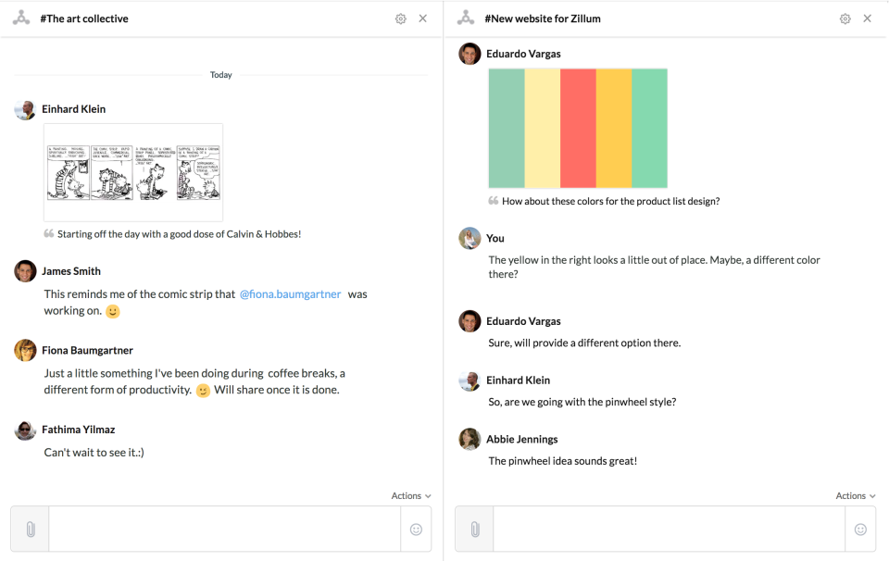This screenshot has width=889, height=561.
Task: Expand the Actions menu in Zillum channel
Action: click(x=855, y=495)
